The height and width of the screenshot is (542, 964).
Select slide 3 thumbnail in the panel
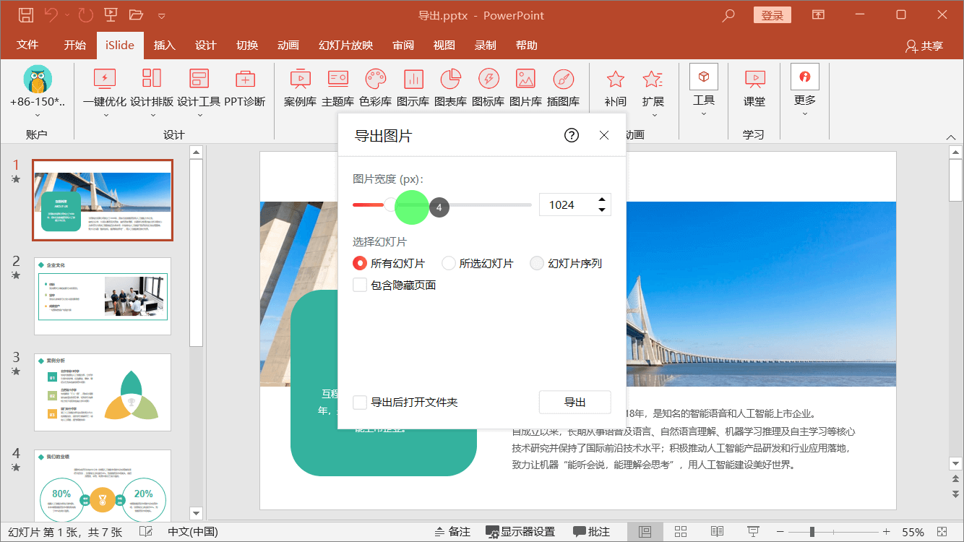(x=102, y=392)
